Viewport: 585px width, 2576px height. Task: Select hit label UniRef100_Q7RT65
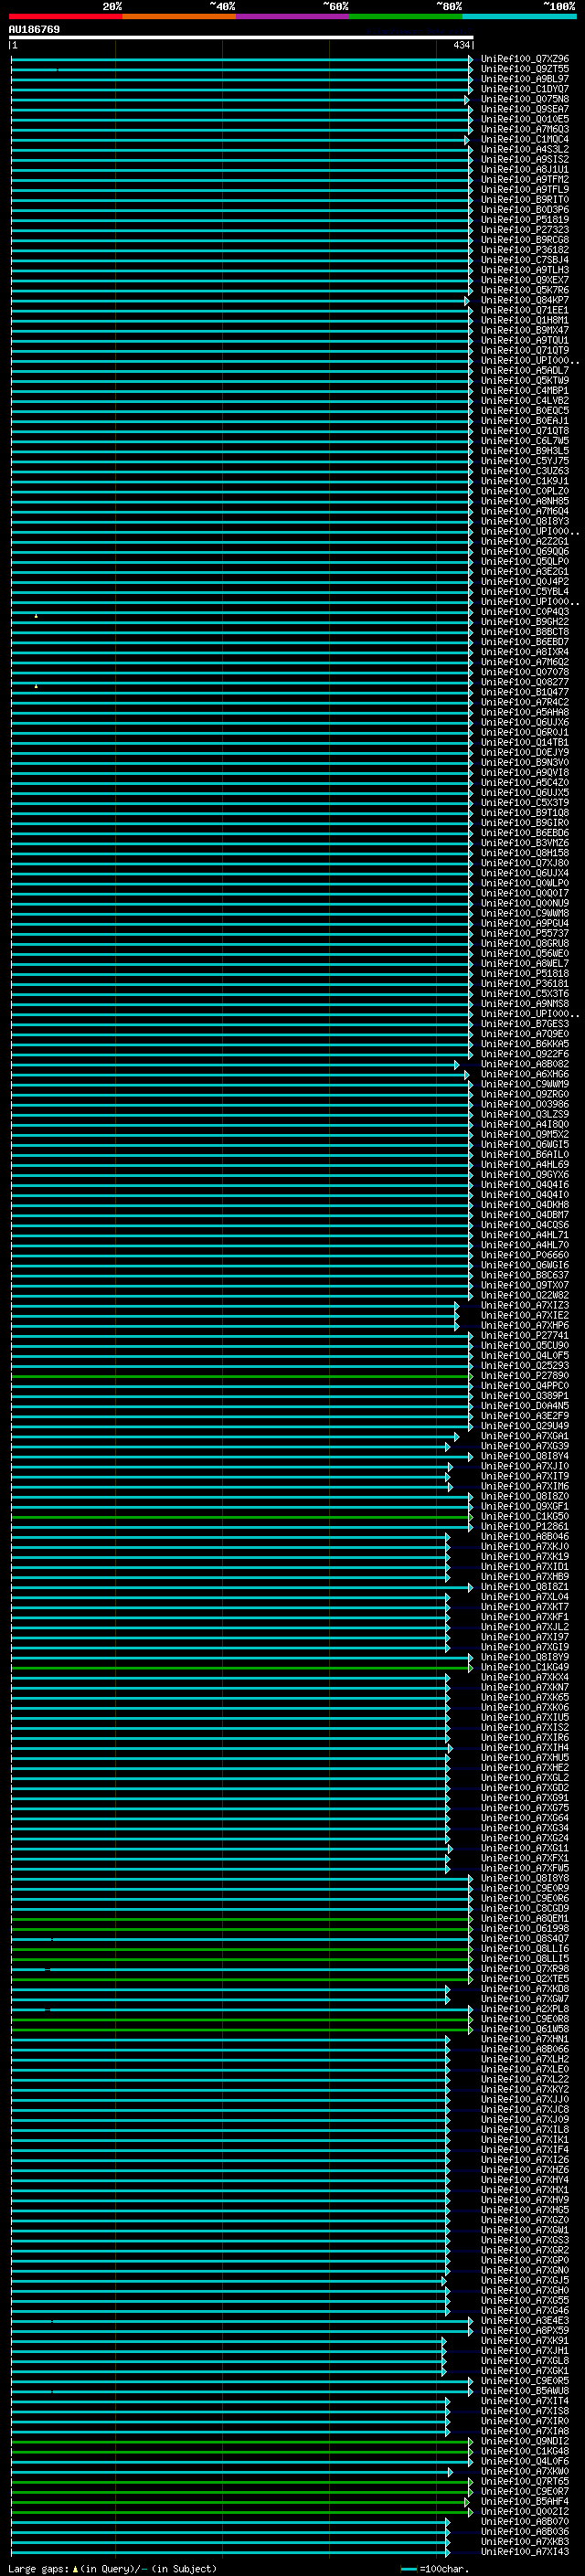(525, 2481)
